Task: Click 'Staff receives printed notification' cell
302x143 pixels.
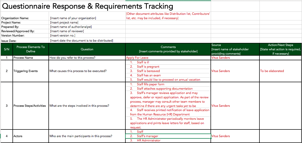Action: (168, 112)
